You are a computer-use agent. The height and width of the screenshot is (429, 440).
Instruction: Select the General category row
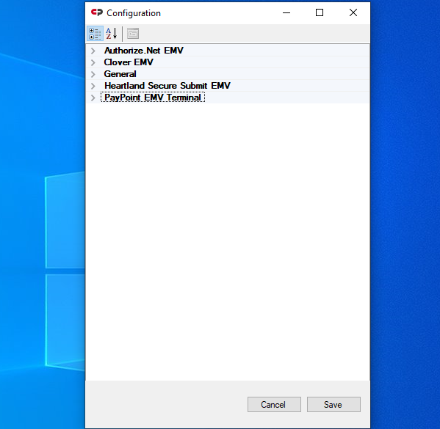(x=228, y=74)
